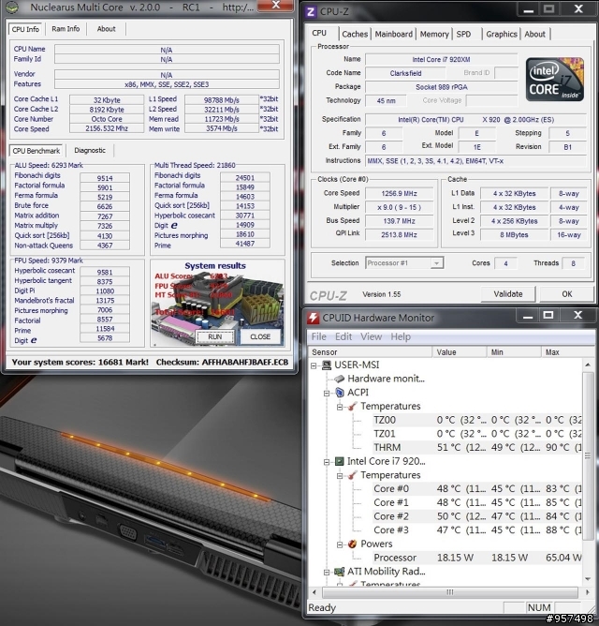Viewport: 599px width, 626px height.
Task: Click the Value column header
Action: coord(460,352)
